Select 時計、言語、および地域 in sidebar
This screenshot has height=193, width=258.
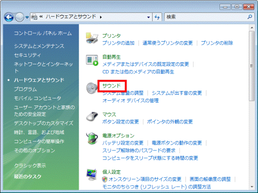(x=39, y=132)
